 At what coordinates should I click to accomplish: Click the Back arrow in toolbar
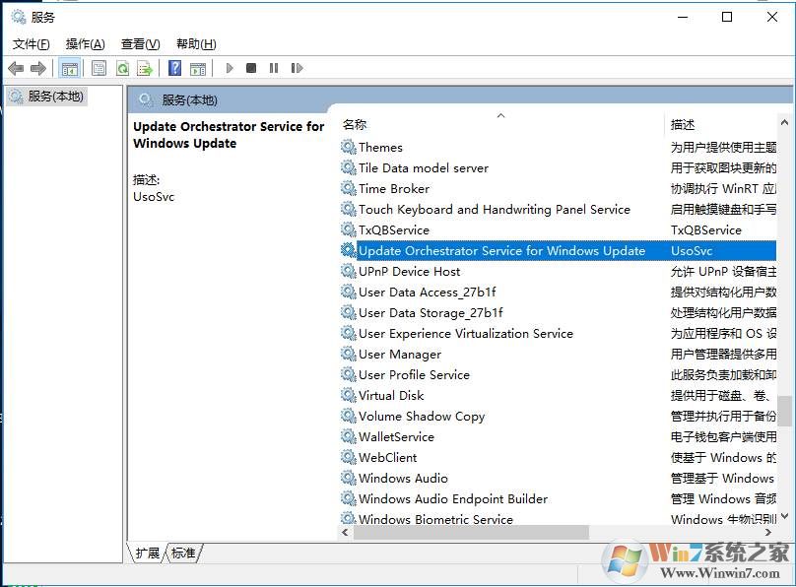tap(16, 68)
